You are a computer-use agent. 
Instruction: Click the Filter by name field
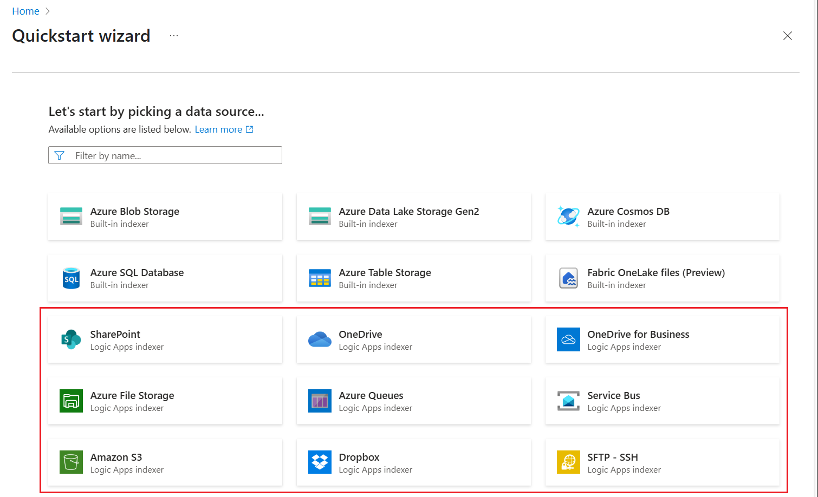[x=173, y=156]
